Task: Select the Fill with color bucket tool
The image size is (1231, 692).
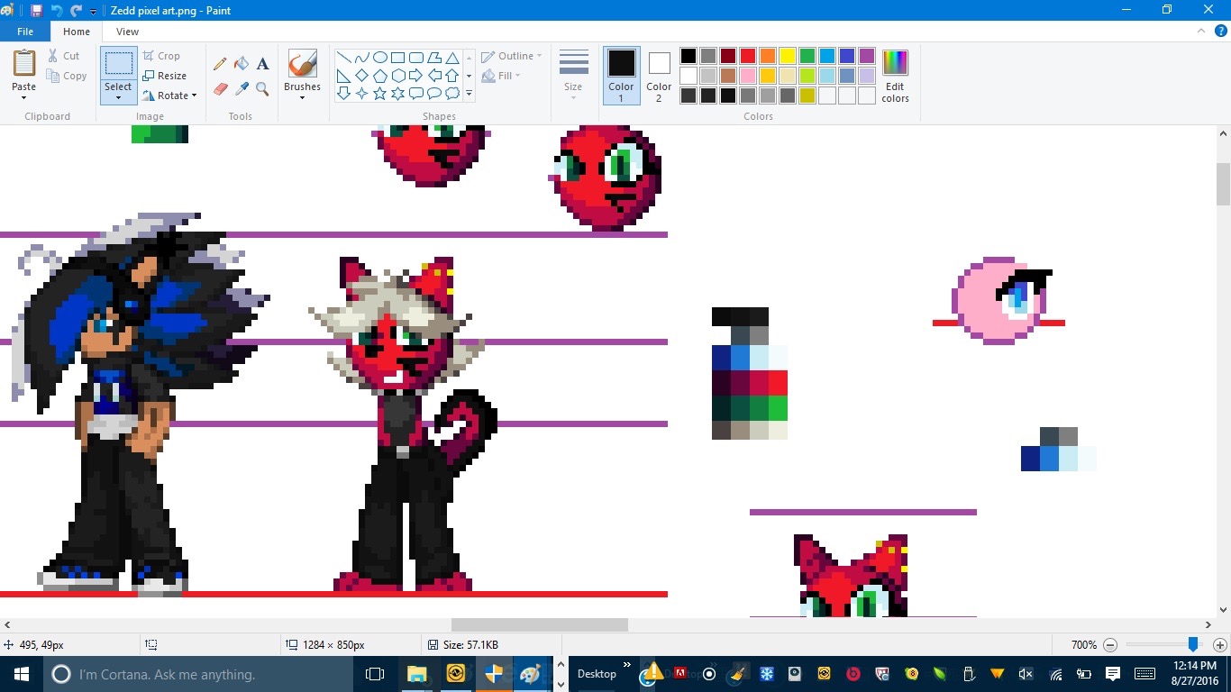Action: tap(241, 64)
